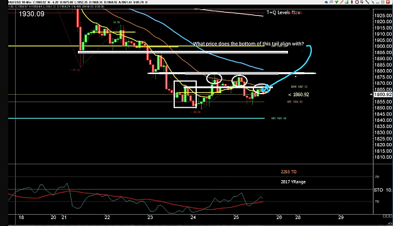Click date label 25 on time axis
Screen dimensions: 393x226
tap(236, 217)
